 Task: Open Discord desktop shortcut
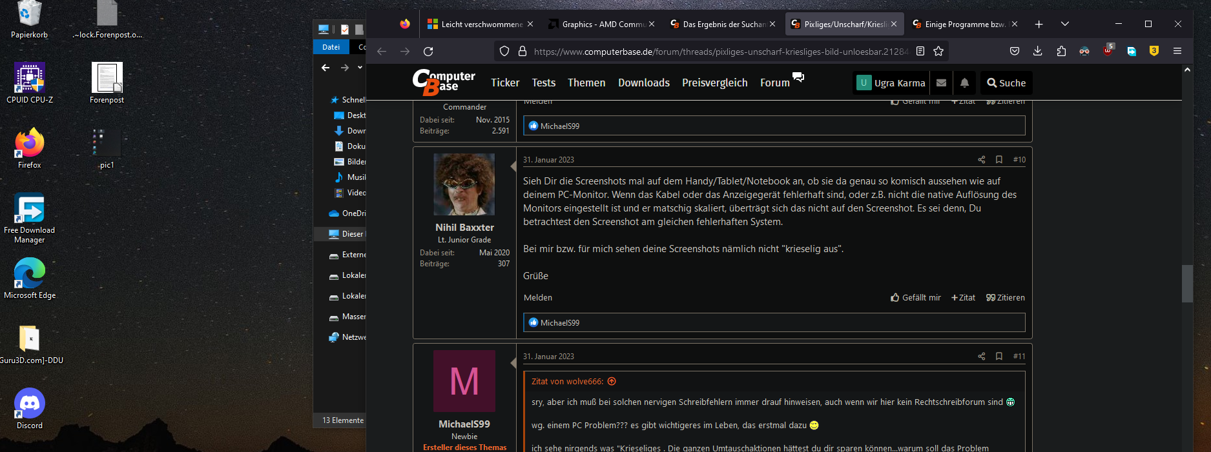[30, 408]
